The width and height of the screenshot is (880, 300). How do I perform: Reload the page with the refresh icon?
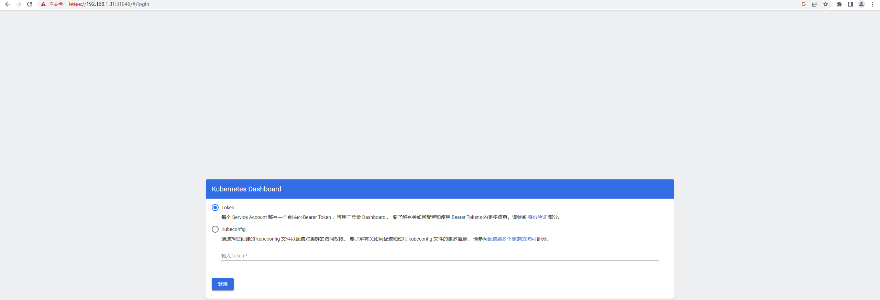[30, 4]
